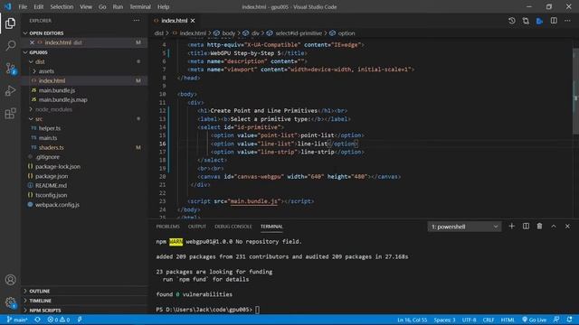
Task: Open main.bundle.js.map file
Action: coord(62,100)
